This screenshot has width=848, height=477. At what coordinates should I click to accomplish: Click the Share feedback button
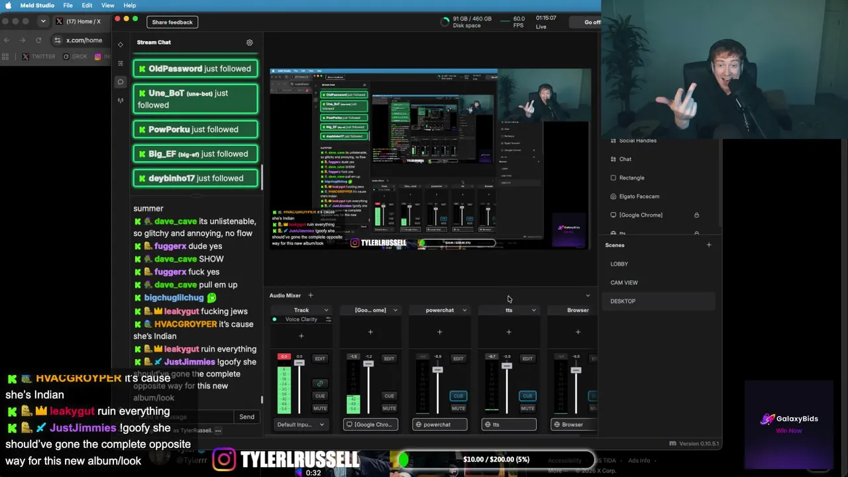[172, 23]
